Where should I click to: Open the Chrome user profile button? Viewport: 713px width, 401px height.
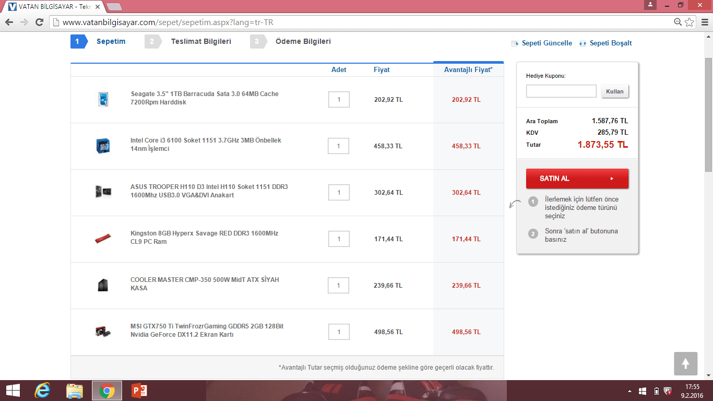[x=650, y=5]
